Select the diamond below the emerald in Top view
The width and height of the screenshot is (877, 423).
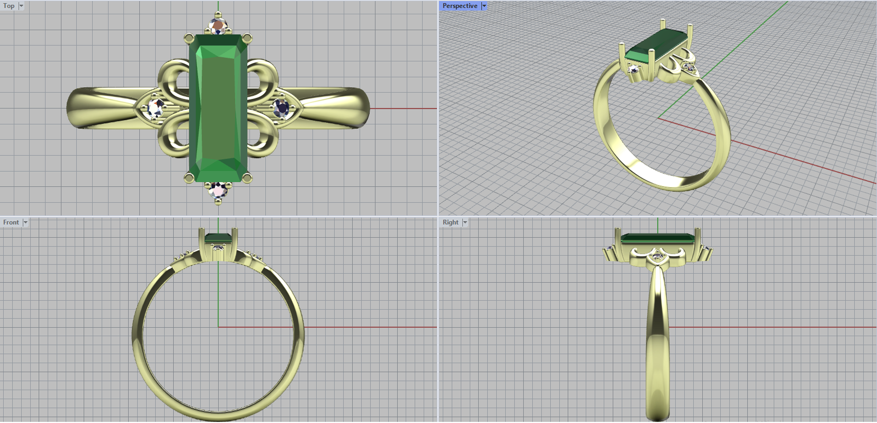tap(219, 190)
